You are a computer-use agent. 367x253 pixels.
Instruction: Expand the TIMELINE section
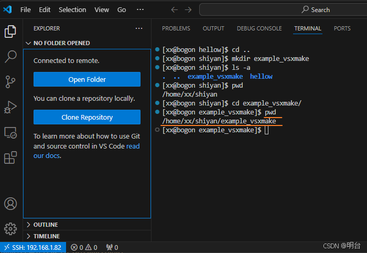tap(87, 236)
